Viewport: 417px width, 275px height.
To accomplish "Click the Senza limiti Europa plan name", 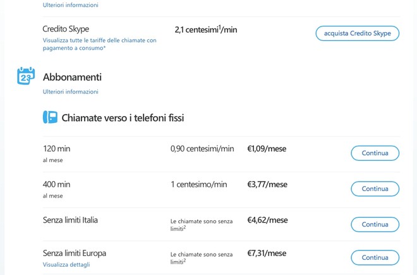I will 75,253.
